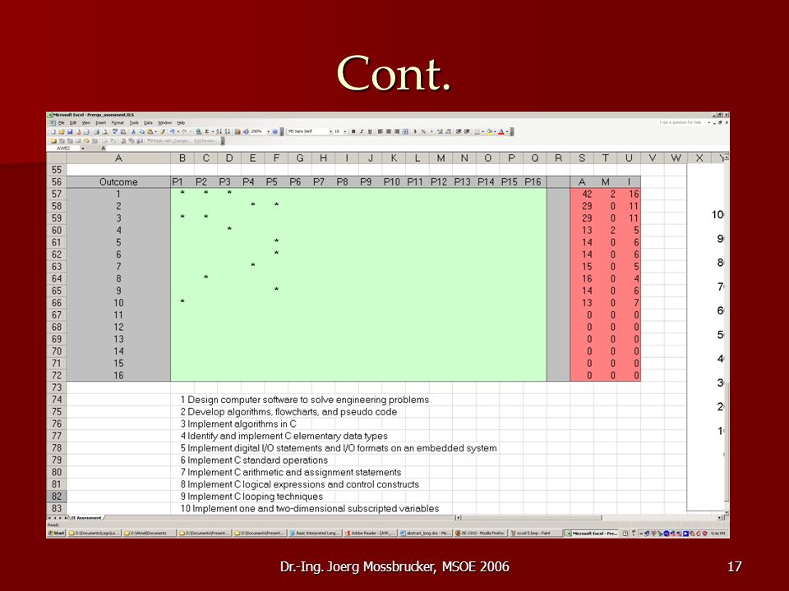Open the View menu
789x591 pixels.
(86, 122)
